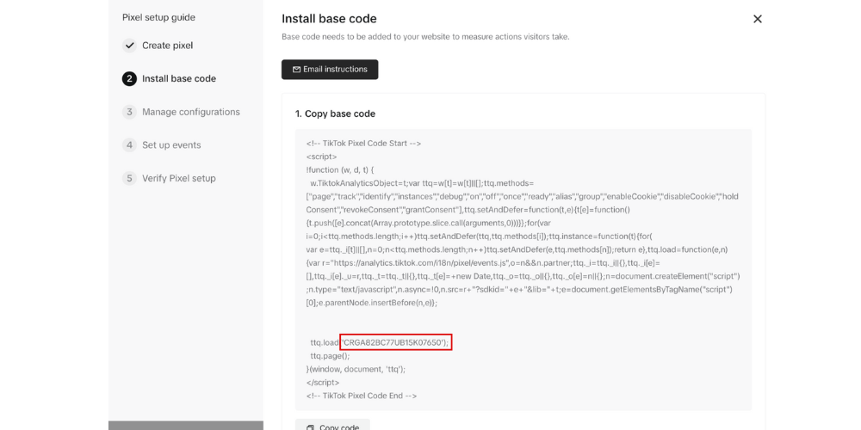Click the checkmark icon beside Create pixel
Screen dimensions: 861x430
pos(129,46)
